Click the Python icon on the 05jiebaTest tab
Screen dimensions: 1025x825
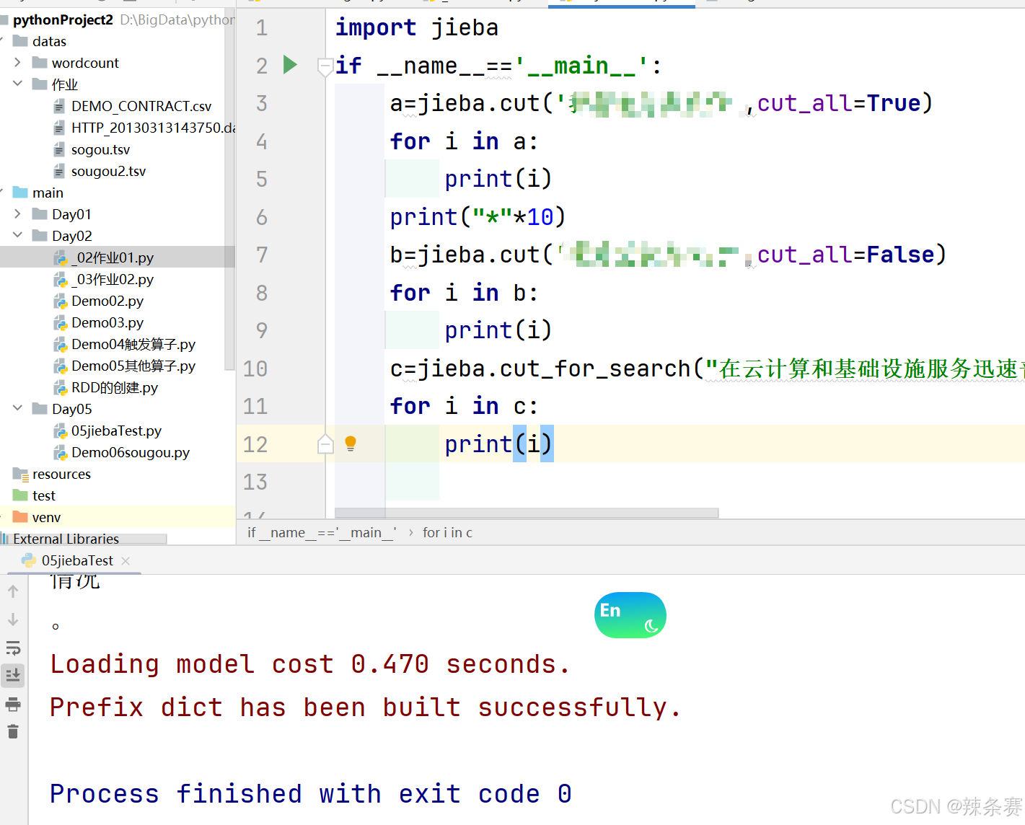click(29, 560)
